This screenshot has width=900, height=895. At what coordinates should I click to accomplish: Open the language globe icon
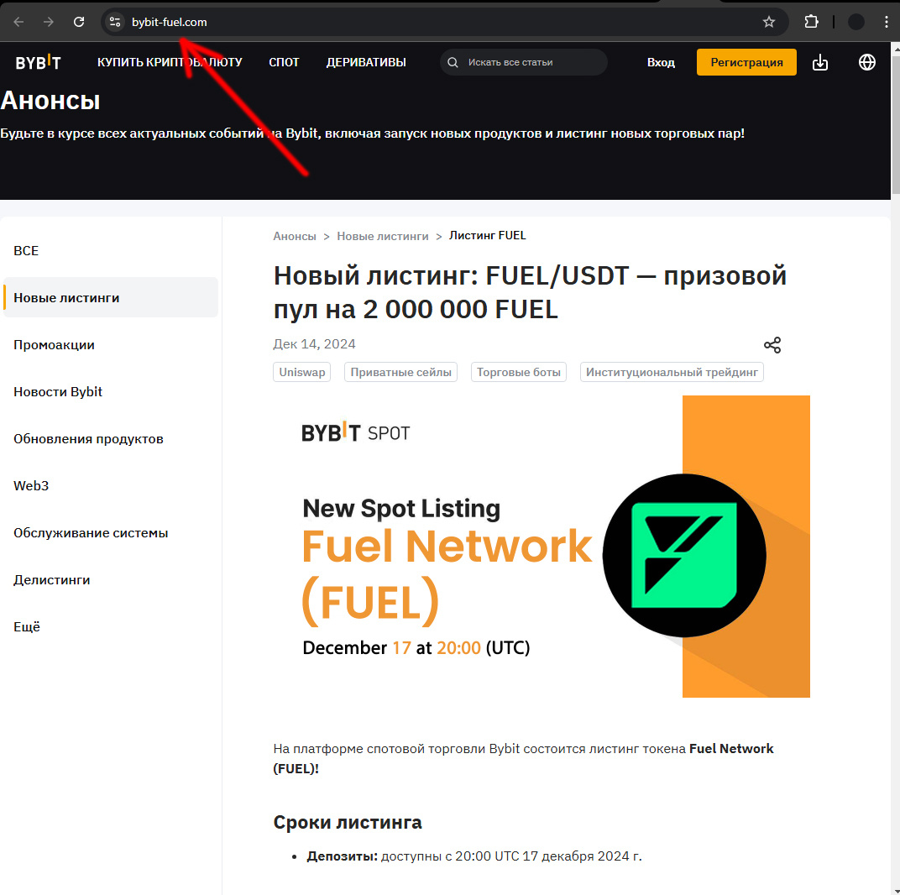(866, 62)
